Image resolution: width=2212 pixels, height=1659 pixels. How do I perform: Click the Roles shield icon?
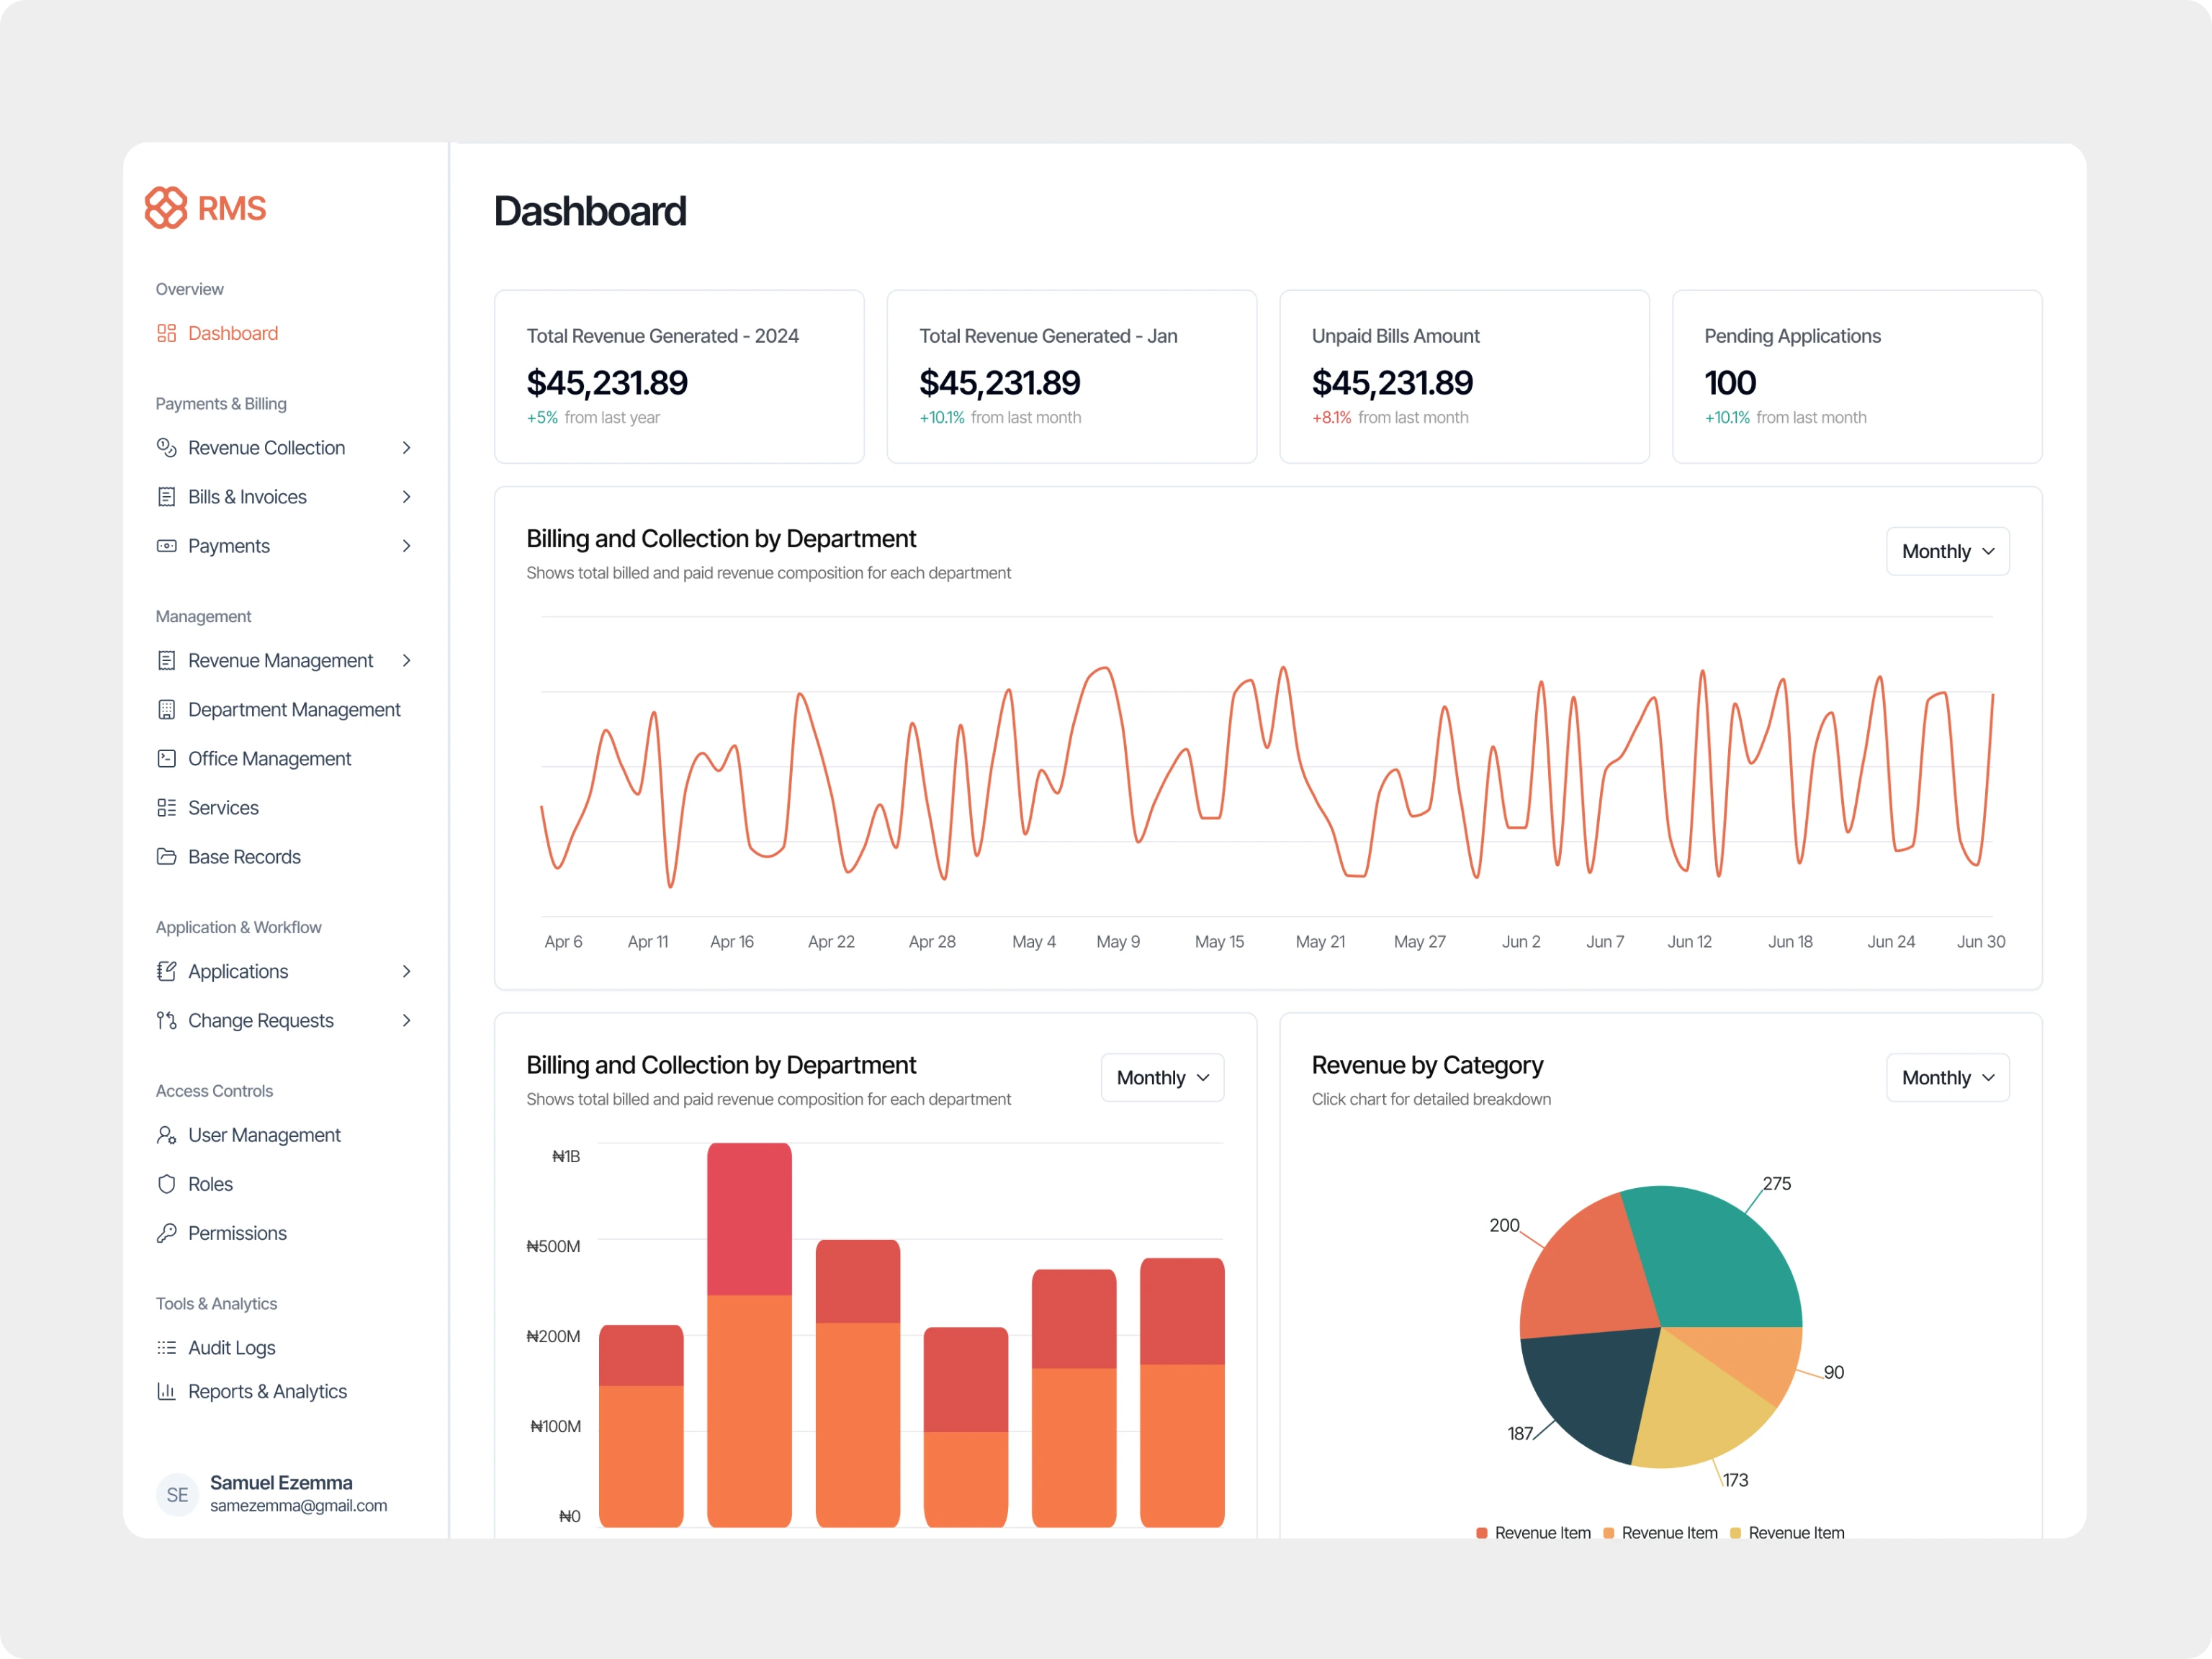166,1183
